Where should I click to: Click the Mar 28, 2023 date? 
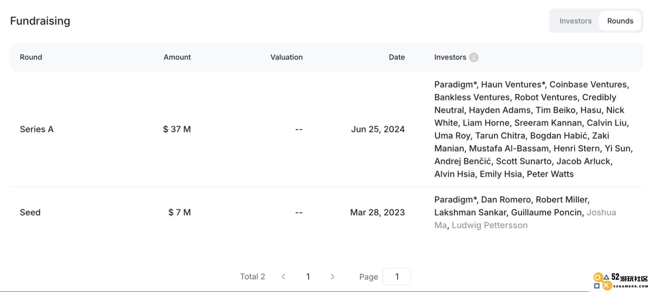tap(377, 213)
